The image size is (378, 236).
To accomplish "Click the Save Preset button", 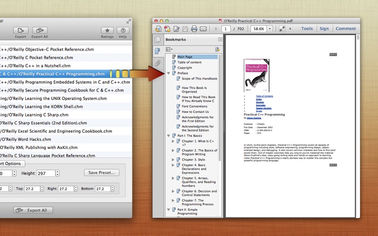I will (x=102, y=173).
